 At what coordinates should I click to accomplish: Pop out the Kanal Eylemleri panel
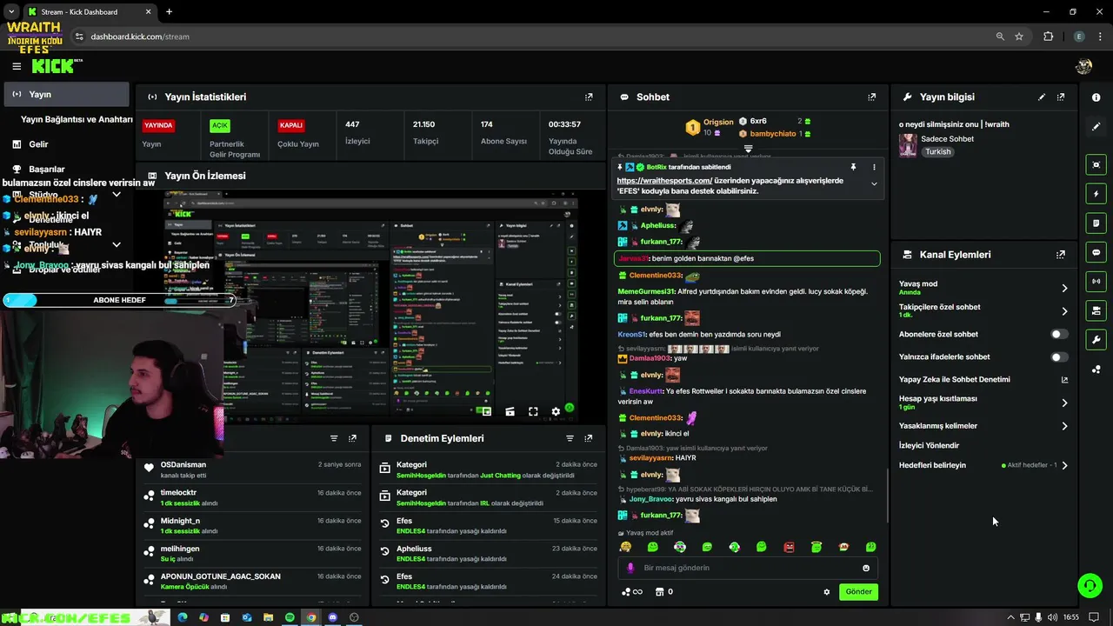pos(1061,255)
